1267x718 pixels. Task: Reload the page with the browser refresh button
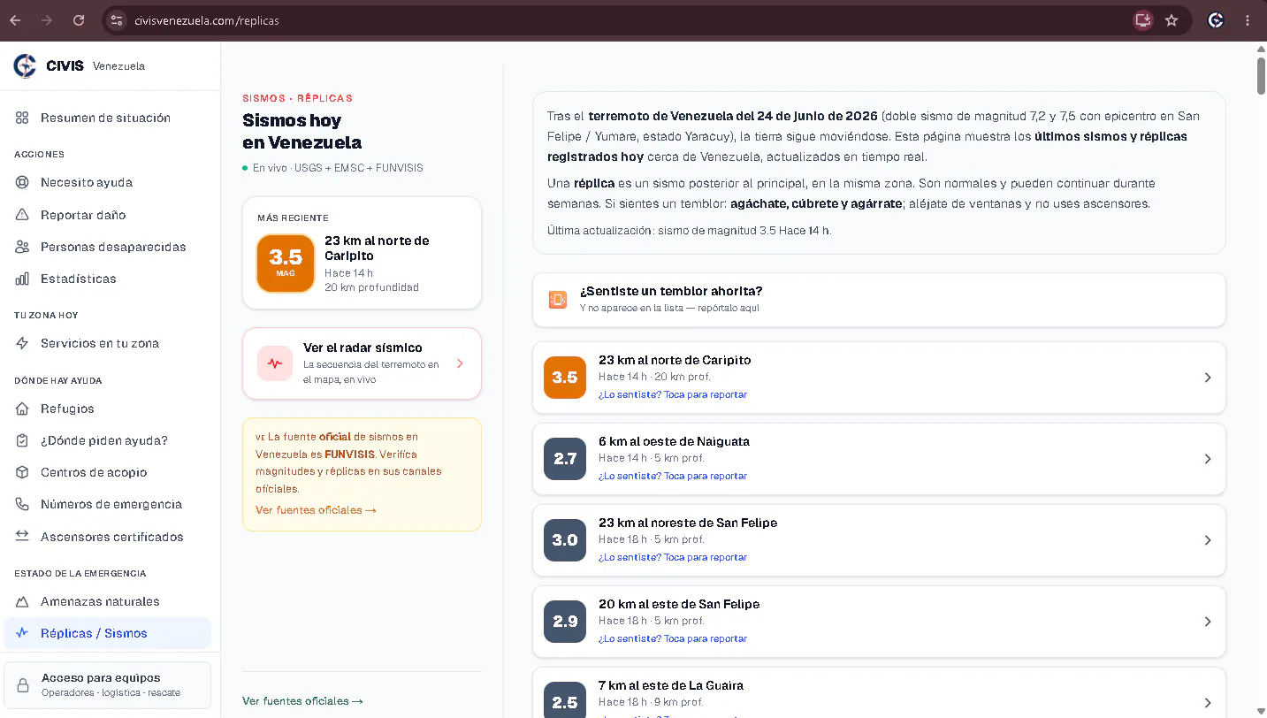pos(79,20)
